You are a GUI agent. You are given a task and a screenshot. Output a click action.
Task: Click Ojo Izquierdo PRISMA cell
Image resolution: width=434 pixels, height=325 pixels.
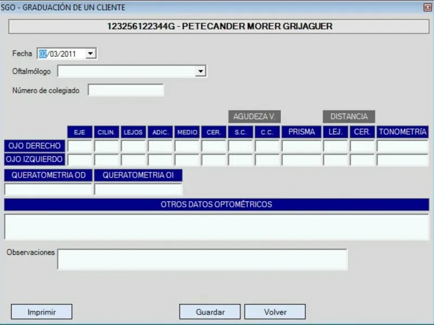tap(302, 160)
